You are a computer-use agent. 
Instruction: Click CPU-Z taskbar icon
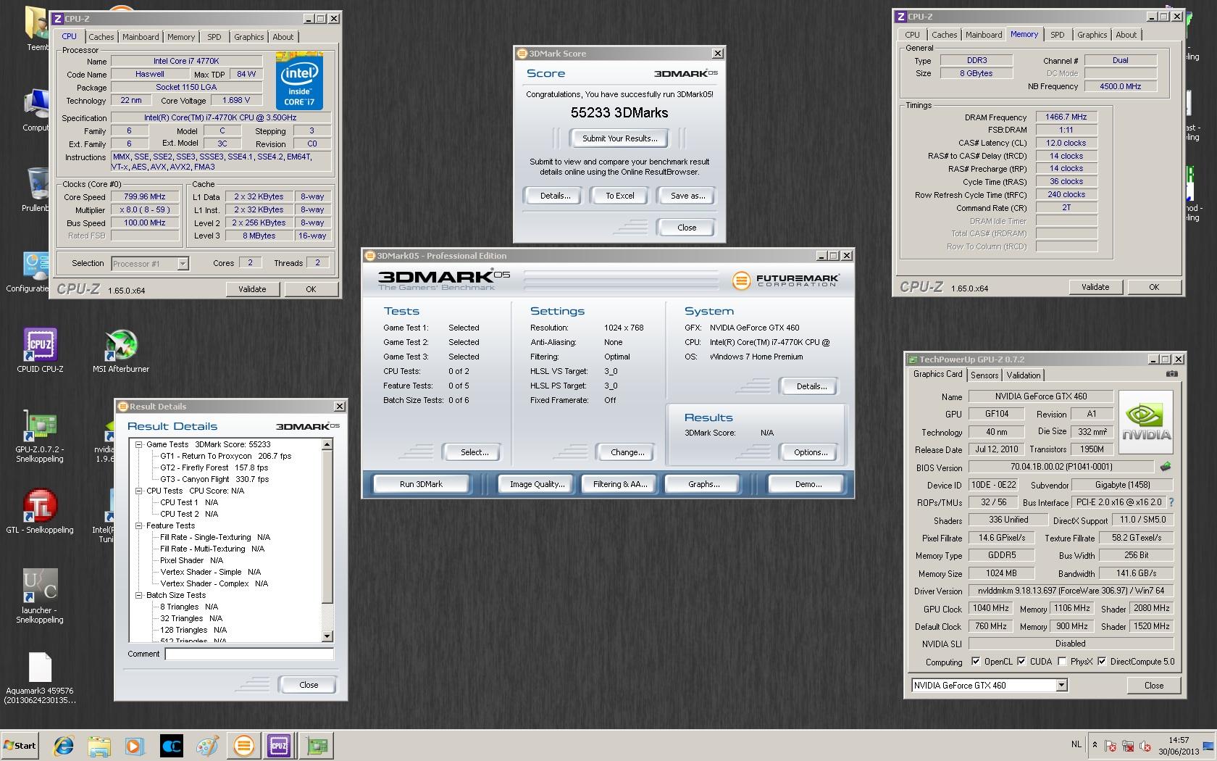279,745
